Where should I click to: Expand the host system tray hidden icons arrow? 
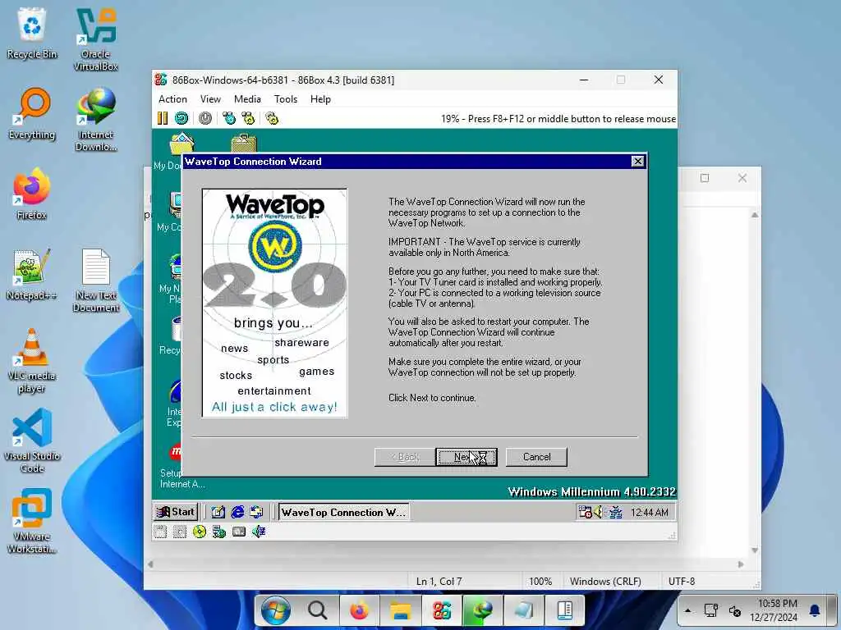[687, 610]
